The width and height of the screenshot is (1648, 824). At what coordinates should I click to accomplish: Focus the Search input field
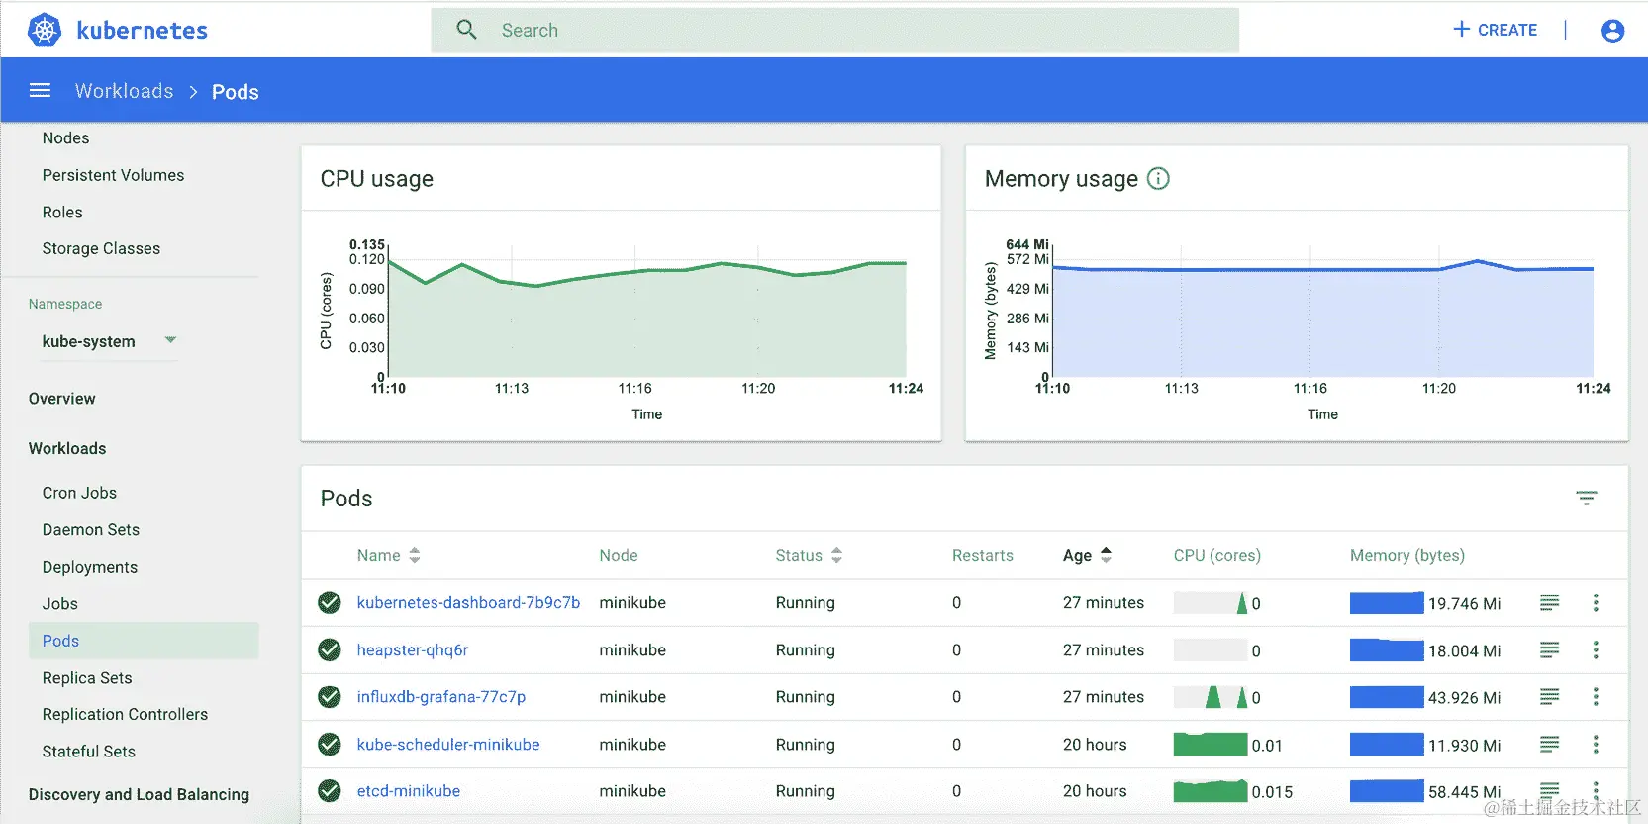(x=834, y=30)
